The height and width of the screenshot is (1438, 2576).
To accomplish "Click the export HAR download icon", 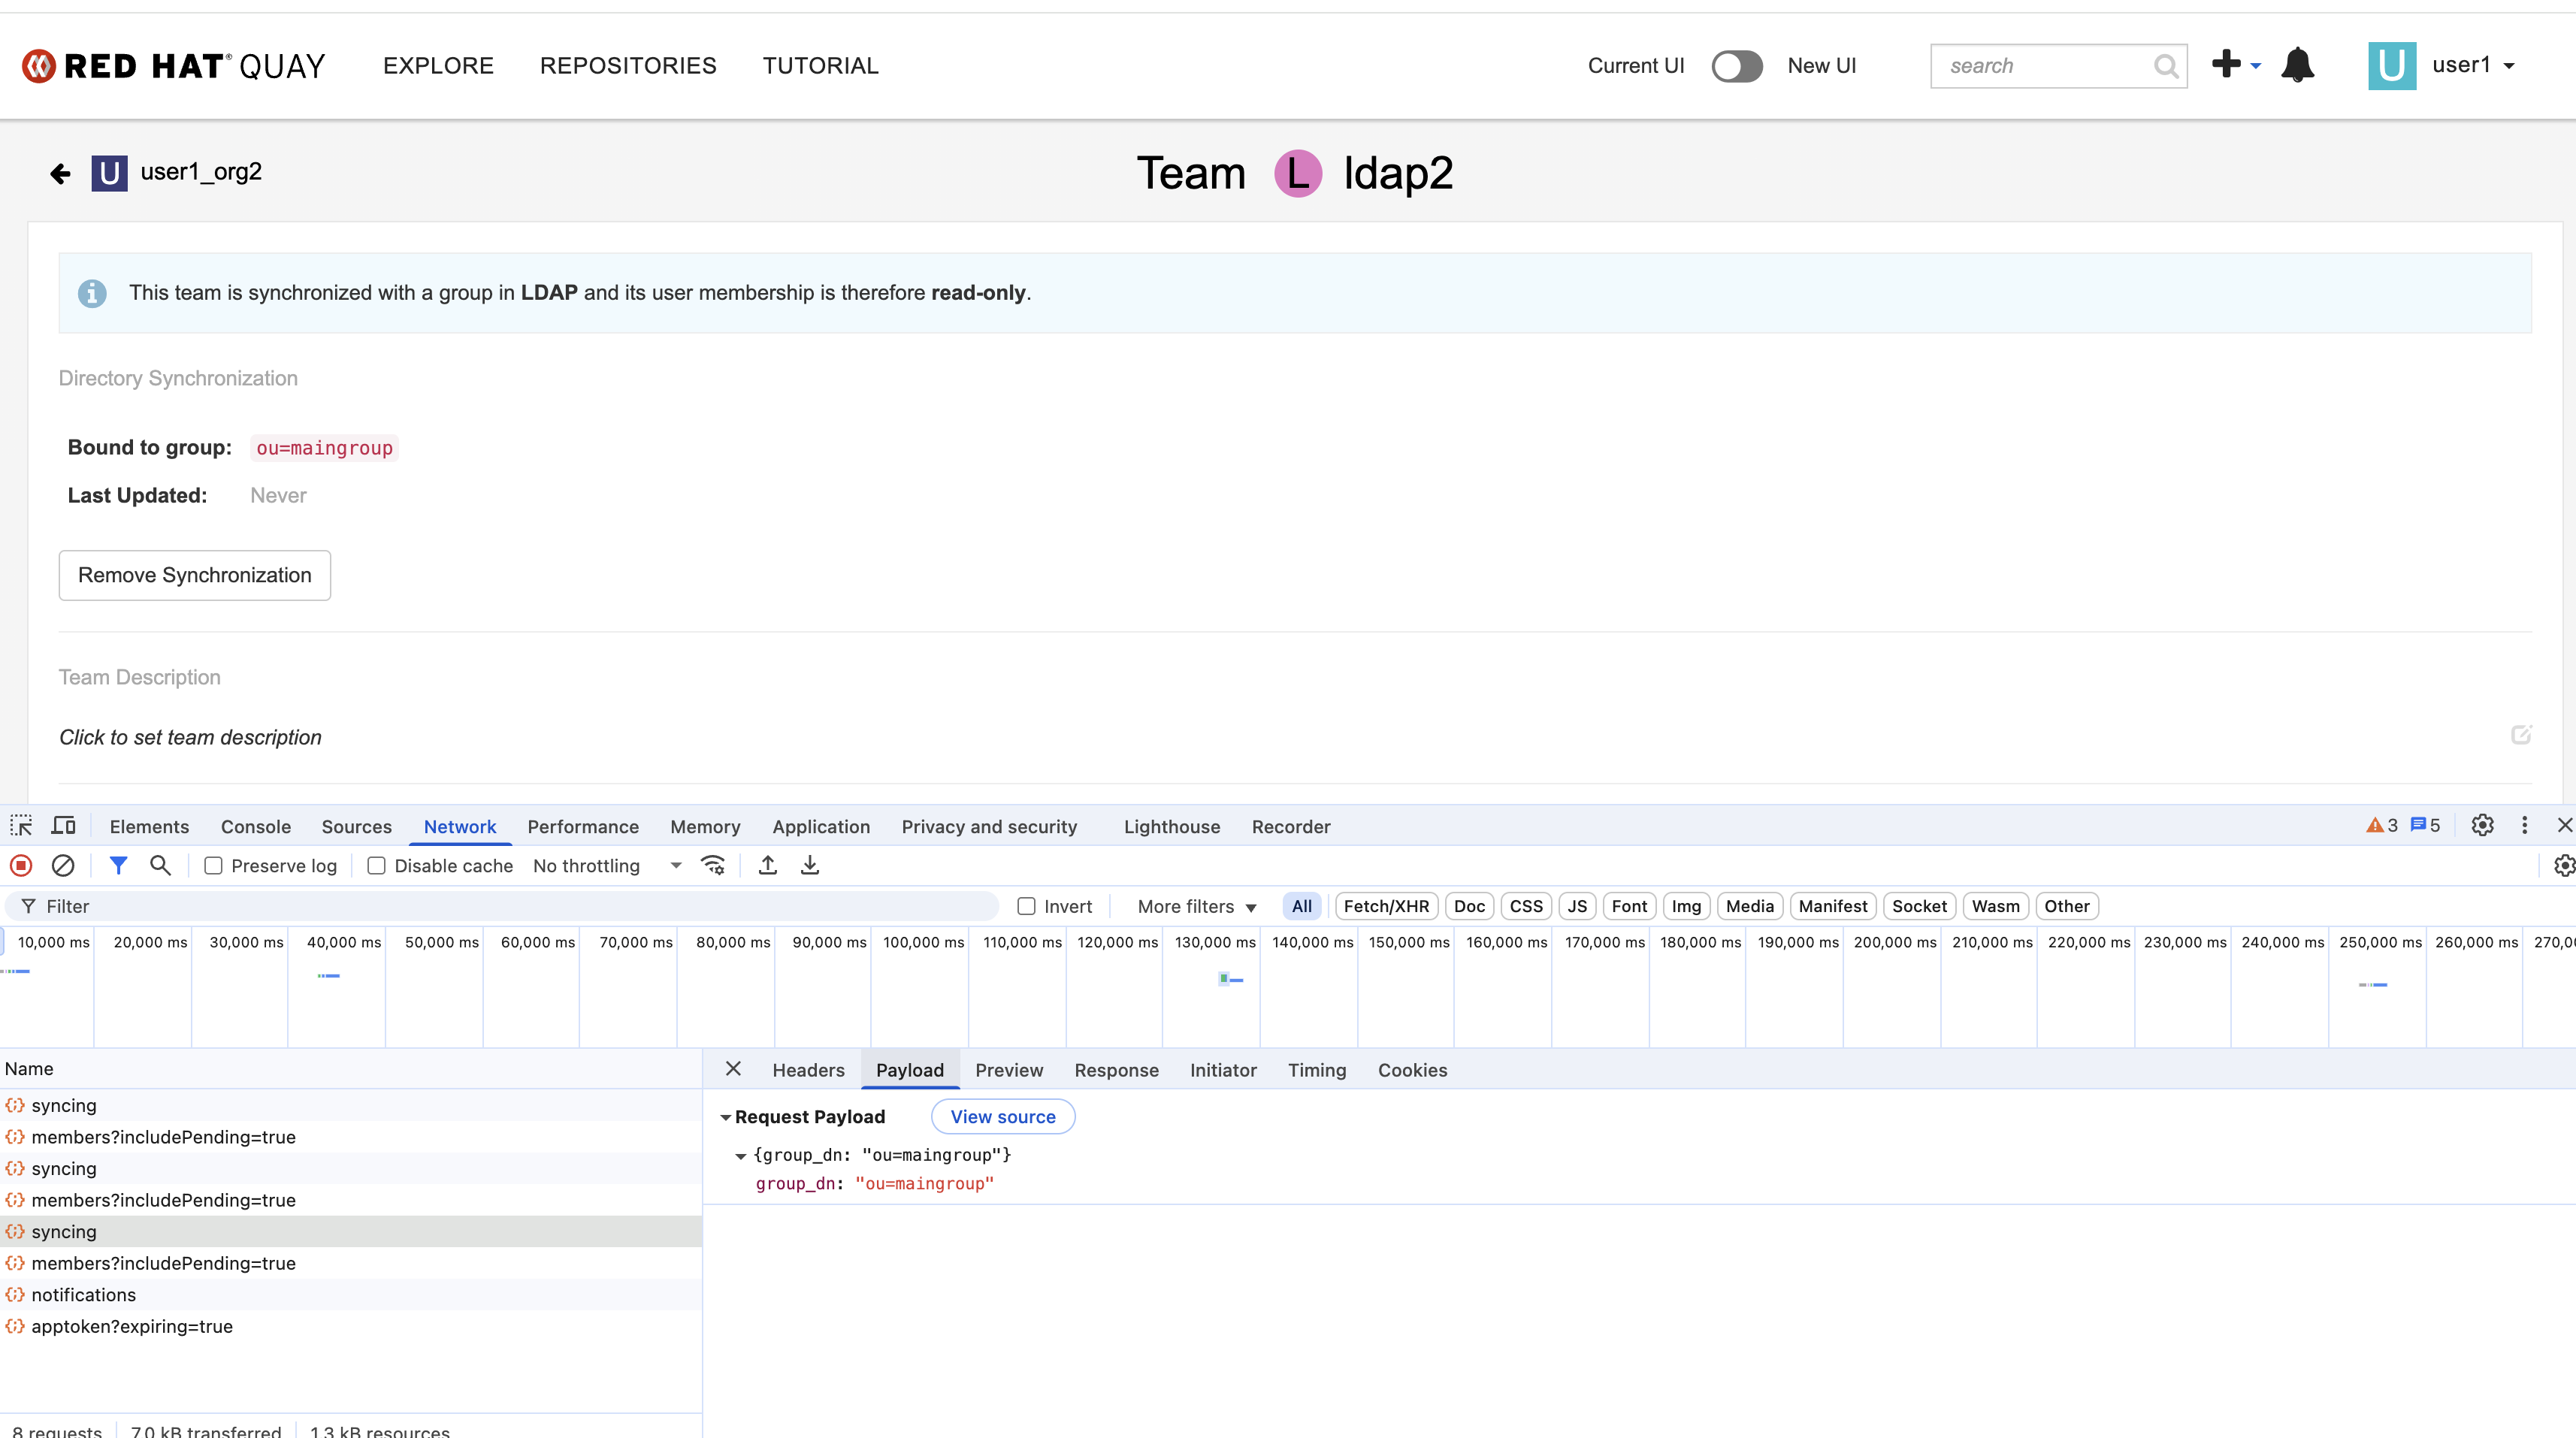I will point(809,865).
